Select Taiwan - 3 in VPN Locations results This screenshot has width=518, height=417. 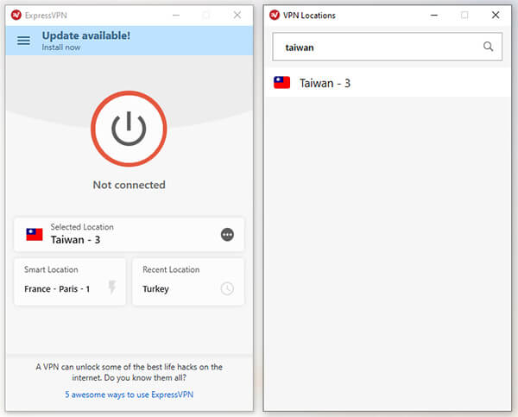coord(387,83)
